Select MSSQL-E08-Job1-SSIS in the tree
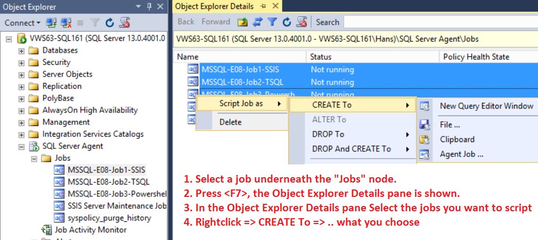The width and height of the screenshot is (538, 240). click(x=107, y=170)
